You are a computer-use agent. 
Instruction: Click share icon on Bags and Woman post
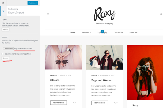pyautogui.click(x=115, y=103)
